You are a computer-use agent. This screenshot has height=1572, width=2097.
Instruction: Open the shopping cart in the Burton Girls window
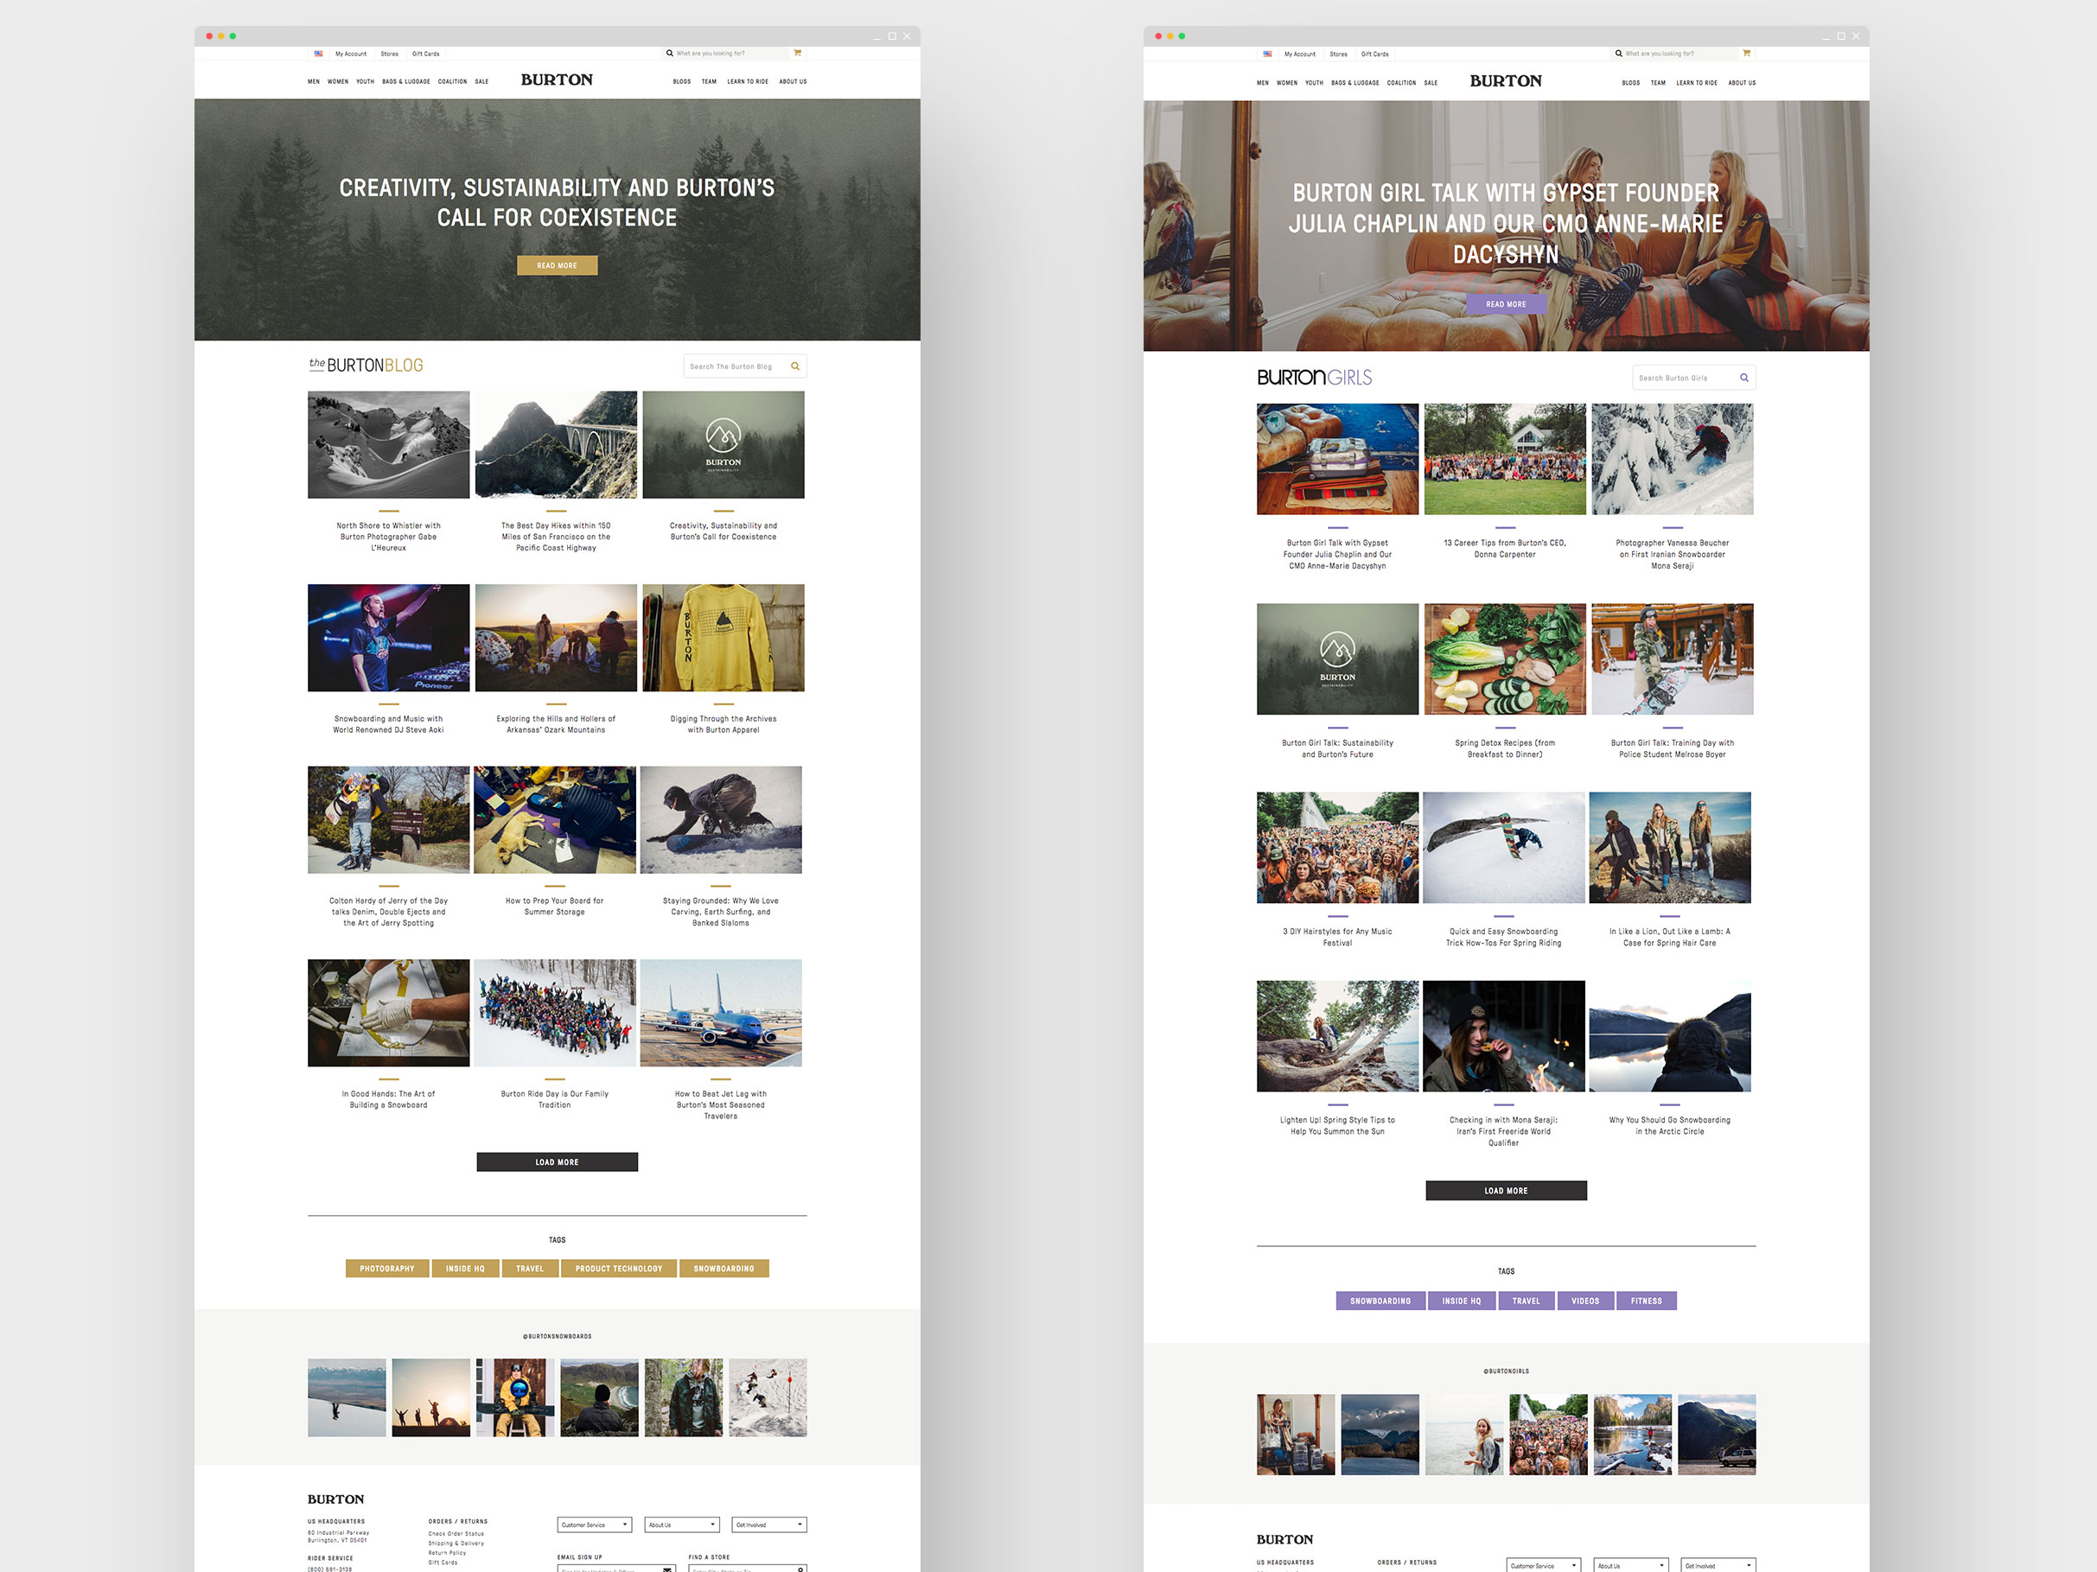(1746, 52)
